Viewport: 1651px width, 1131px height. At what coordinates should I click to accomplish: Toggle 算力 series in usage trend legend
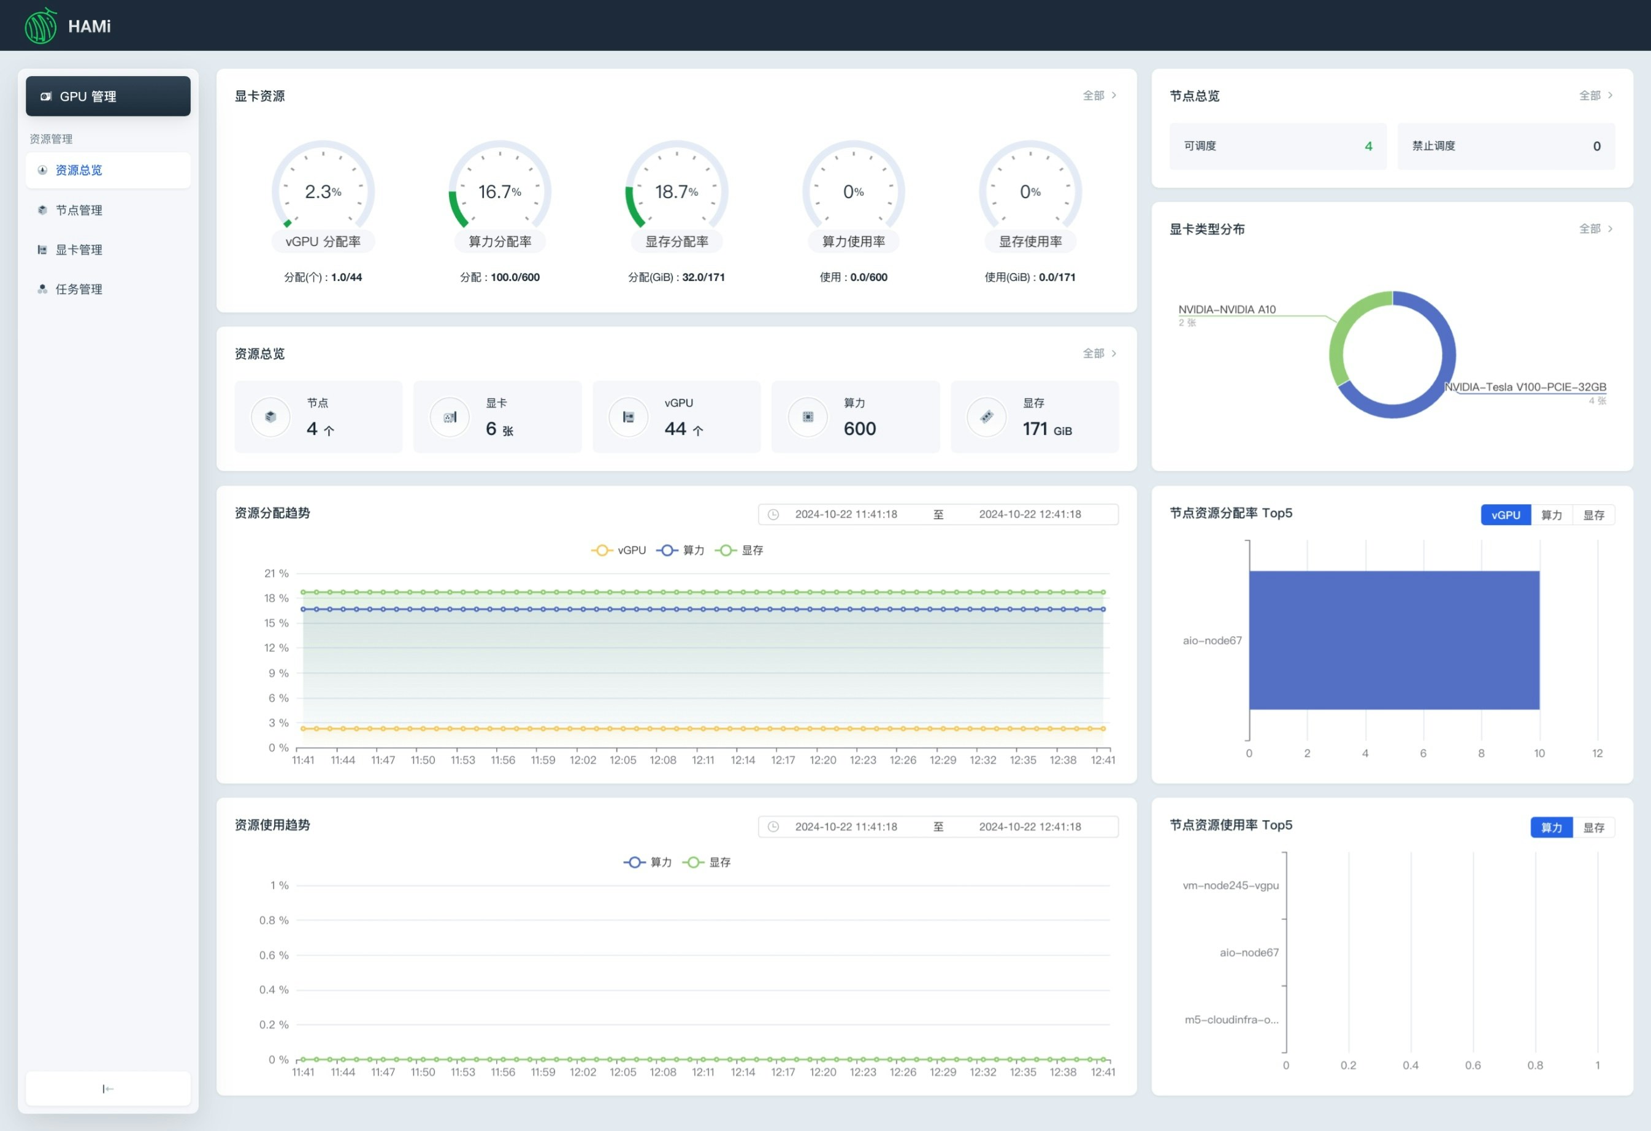pos(648,862)
